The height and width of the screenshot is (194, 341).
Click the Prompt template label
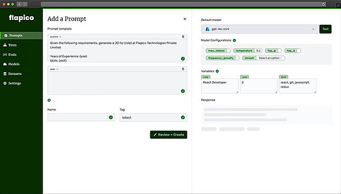click(60, 28)
